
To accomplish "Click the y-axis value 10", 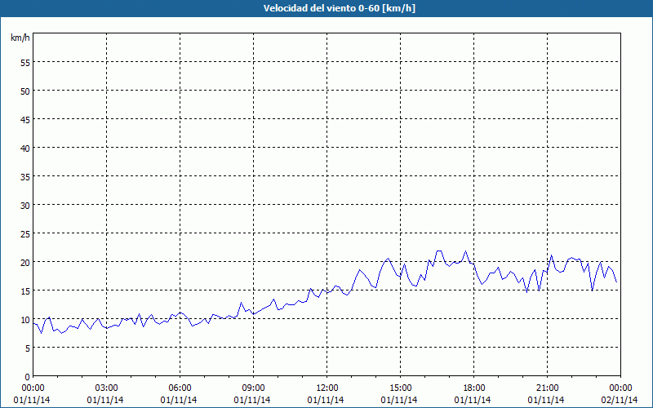I will click(25, 319).
